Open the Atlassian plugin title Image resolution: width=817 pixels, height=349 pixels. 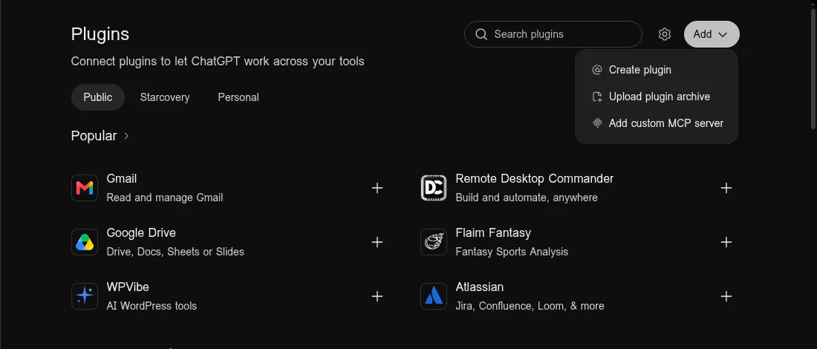tap(479, 287)
